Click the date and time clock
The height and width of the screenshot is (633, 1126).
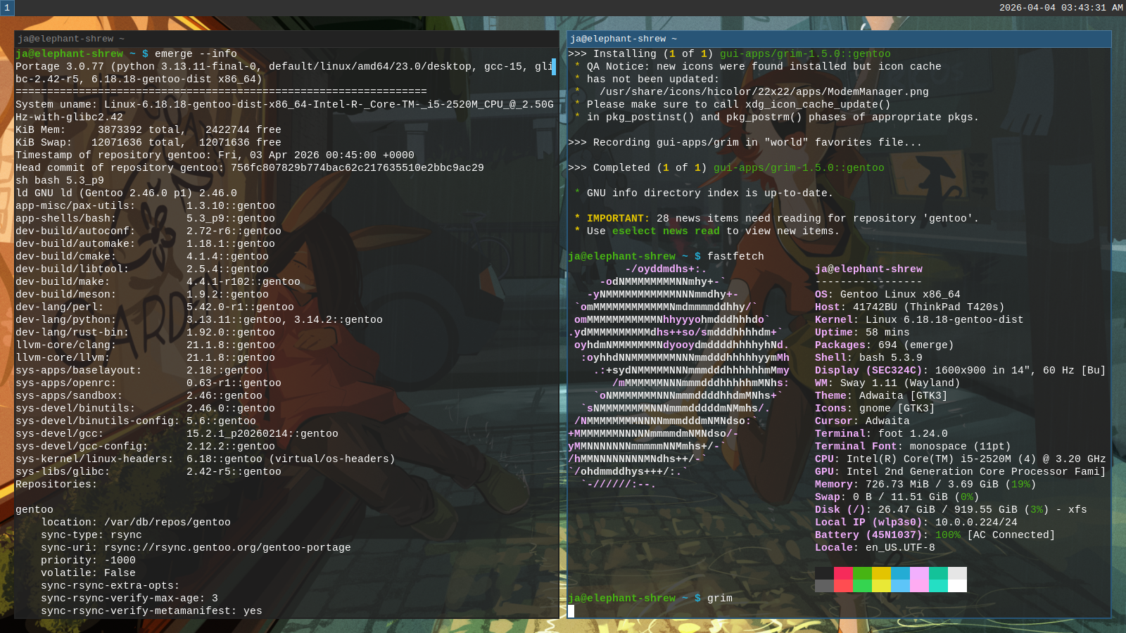pyautogui.click(x=1061, y=8)
